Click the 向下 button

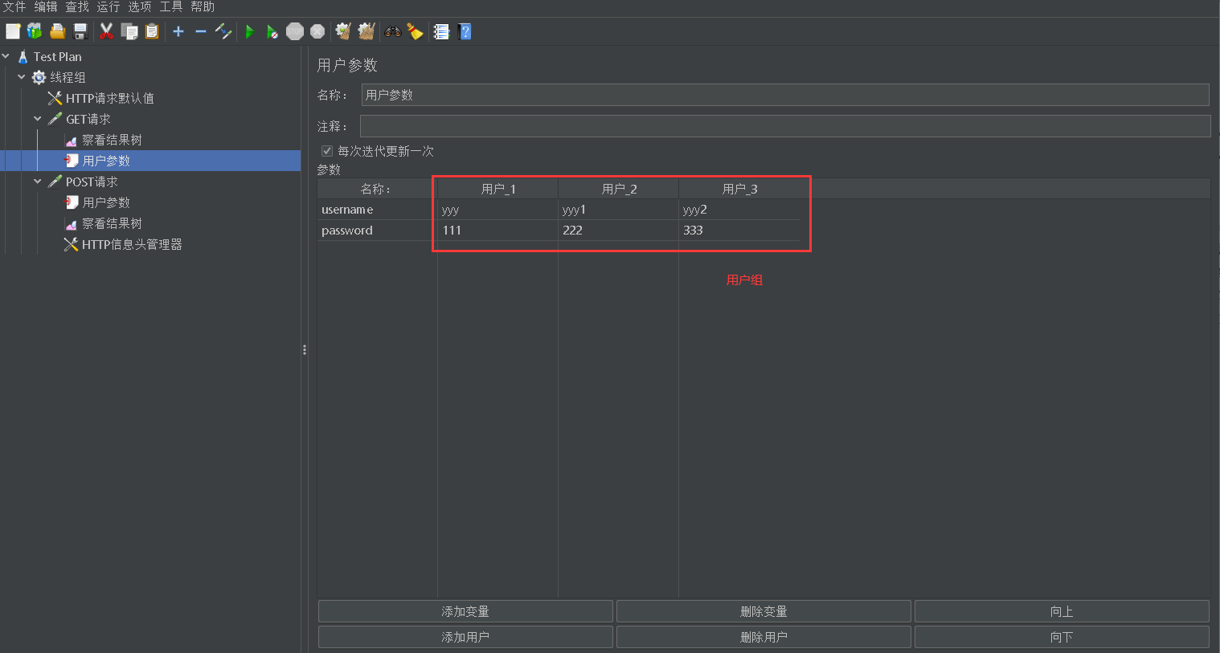[1062, 637]
